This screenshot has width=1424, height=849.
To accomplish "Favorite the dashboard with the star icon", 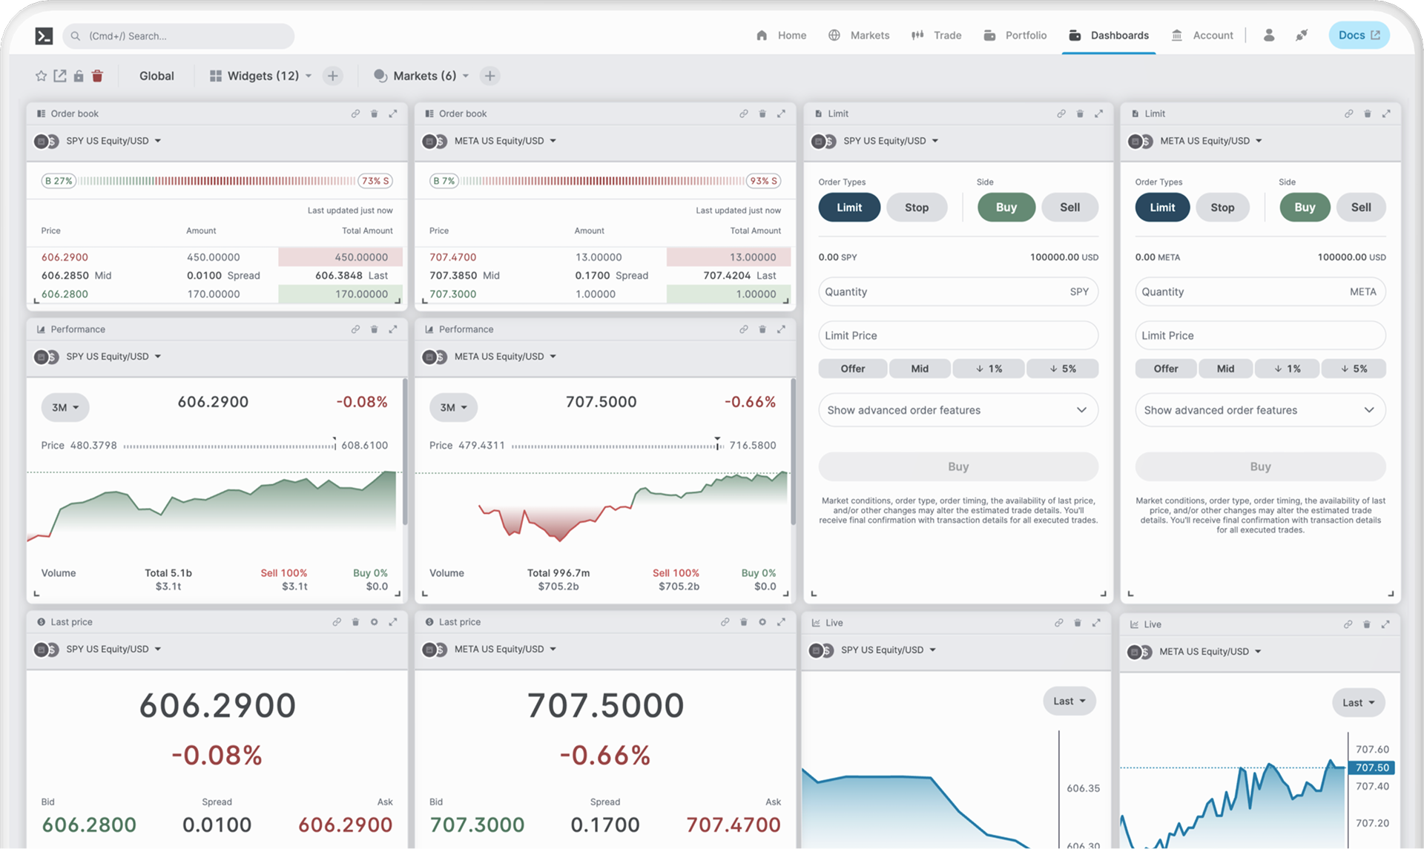I will [x=41, y=76].
